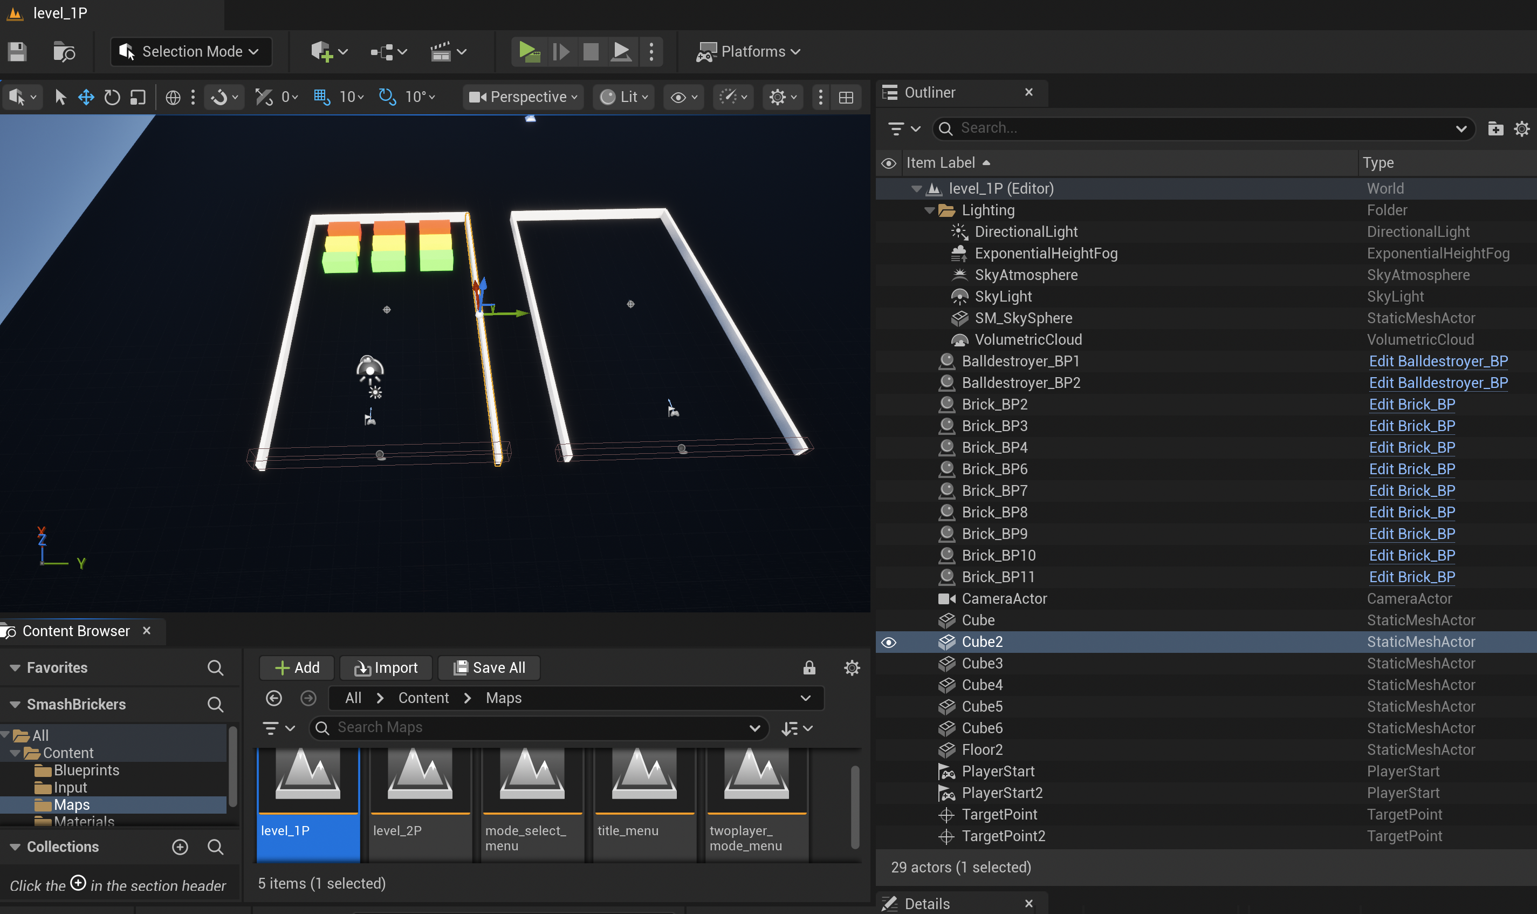1537x914 pixels.
Task: Open the Perspective viewport type menu
Action: (x=523, y=97)
